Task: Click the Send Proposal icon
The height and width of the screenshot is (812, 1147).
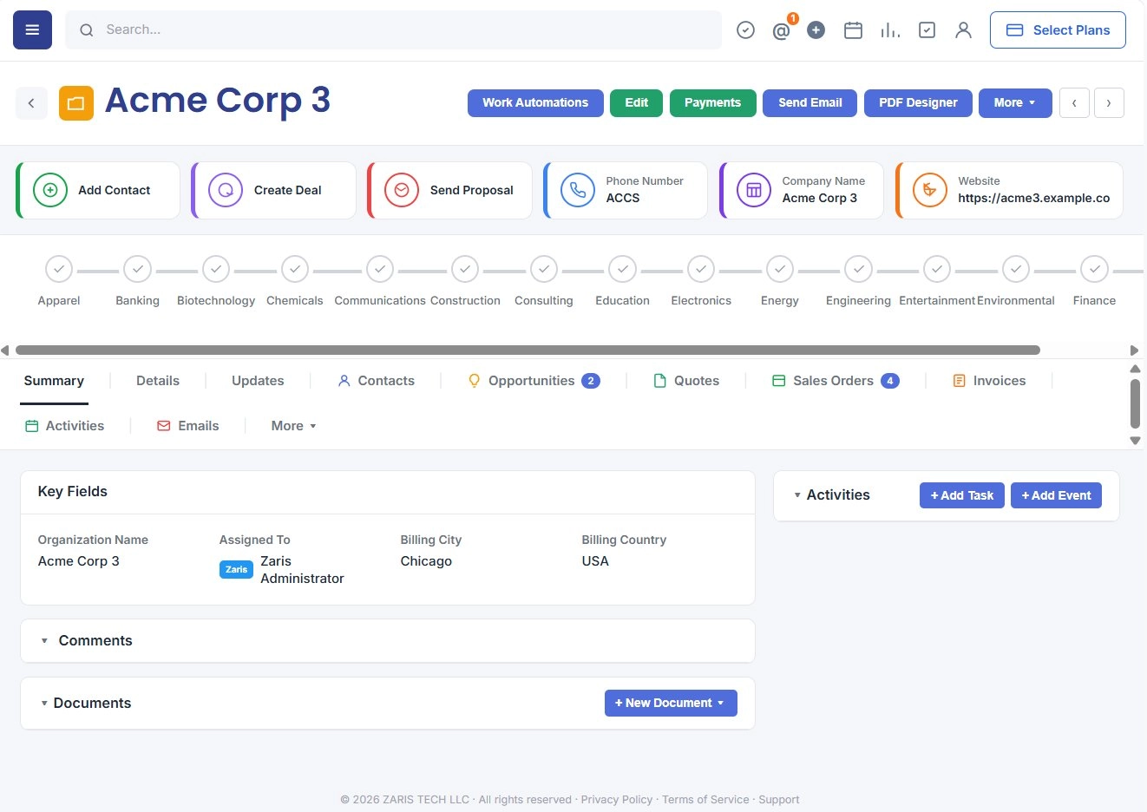Action: (402, 190)
